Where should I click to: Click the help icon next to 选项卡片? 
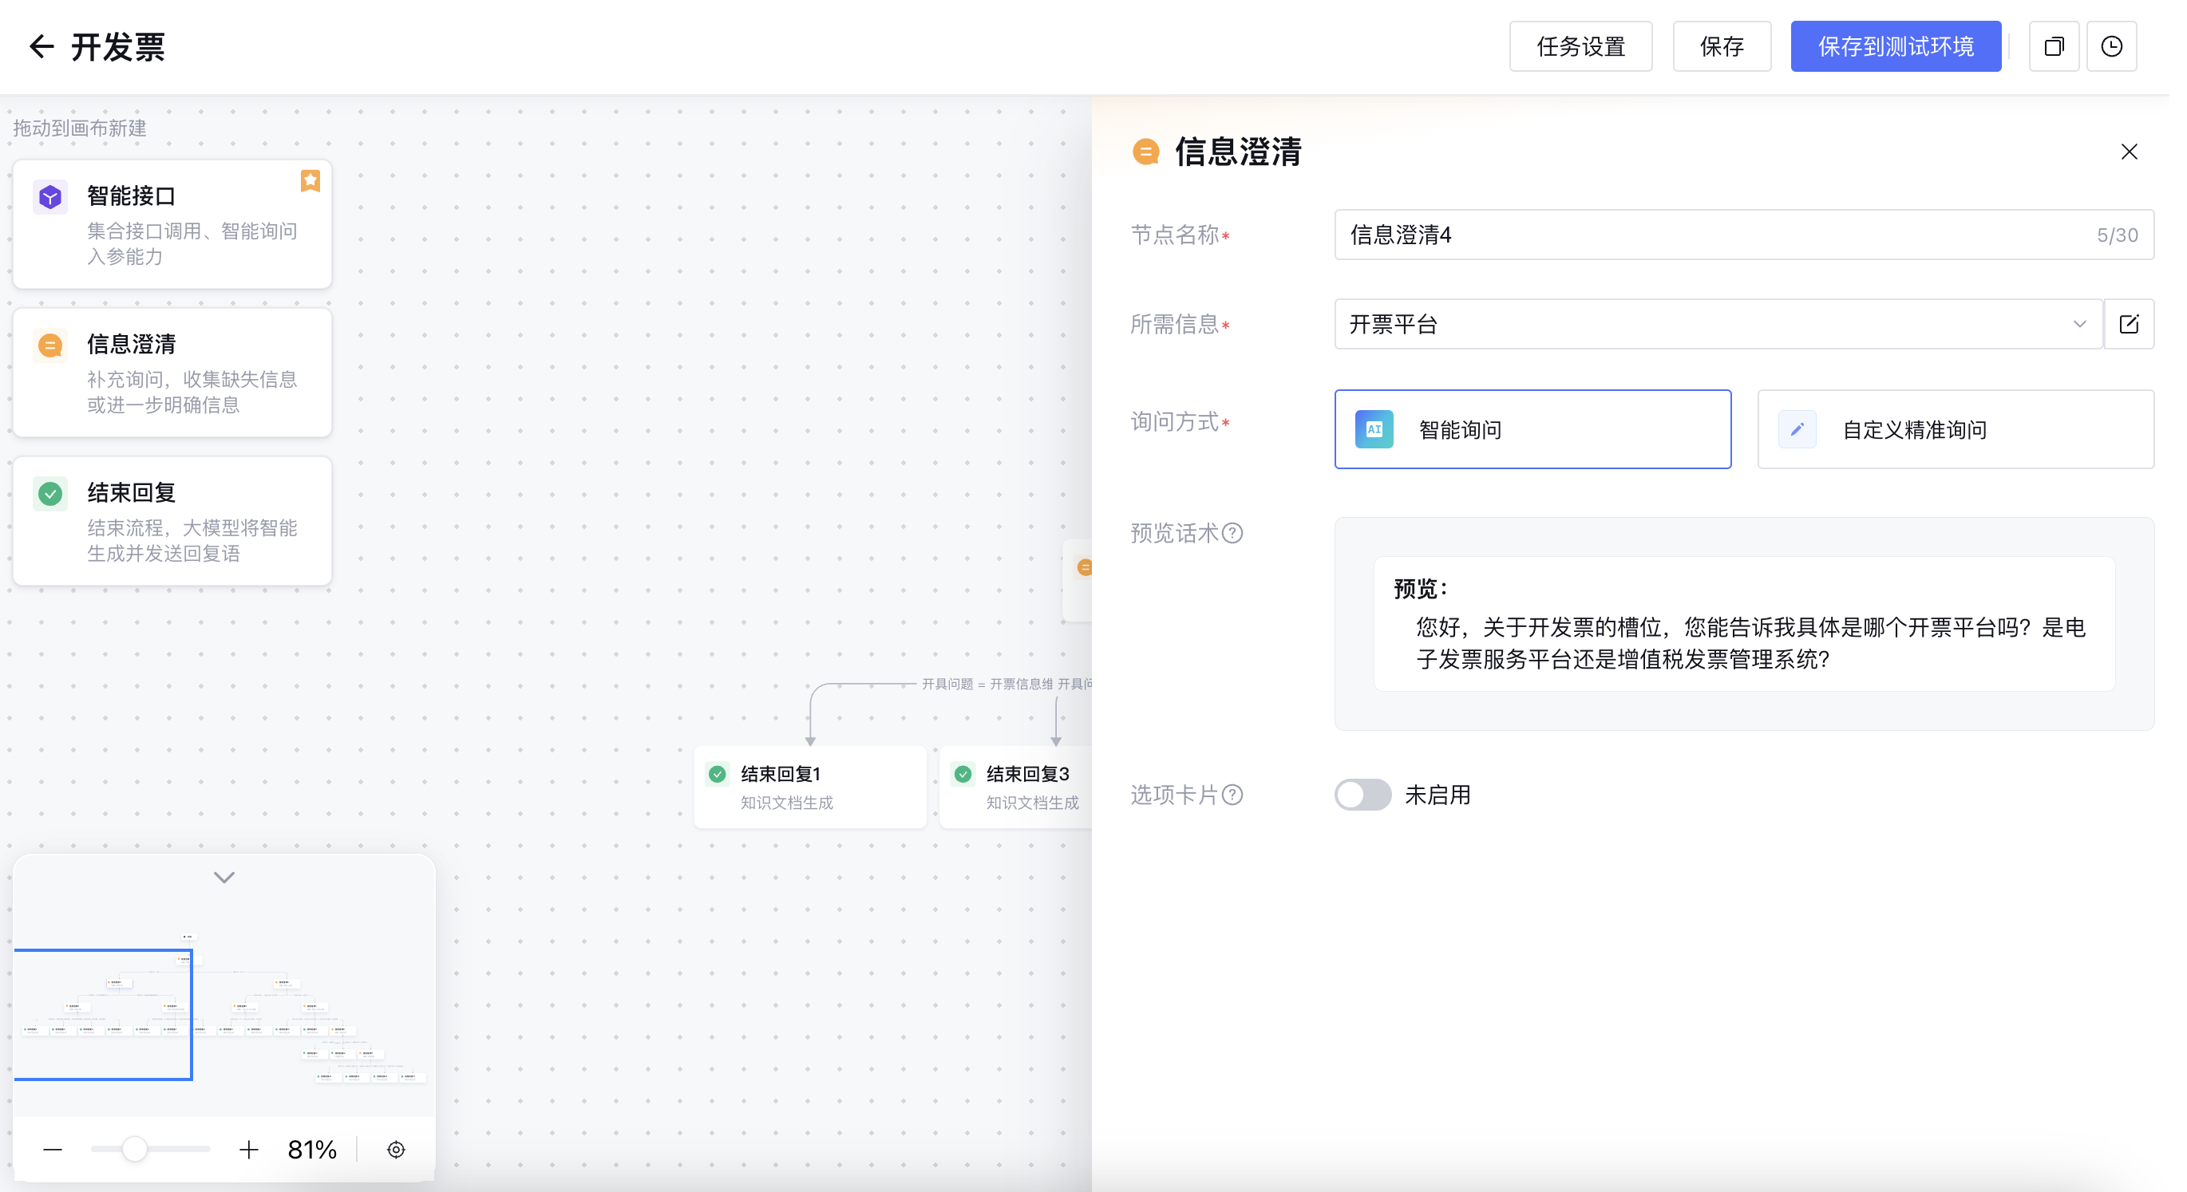coord(1232,795)
